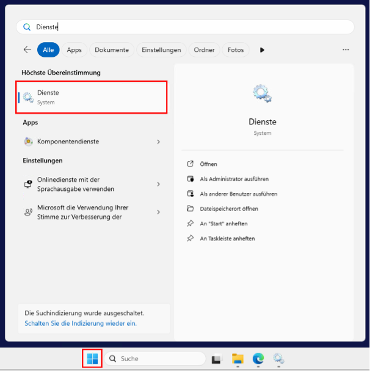Choose Als Administrator ausführen
Screen dimensions: 370x371
click(234, 179)
